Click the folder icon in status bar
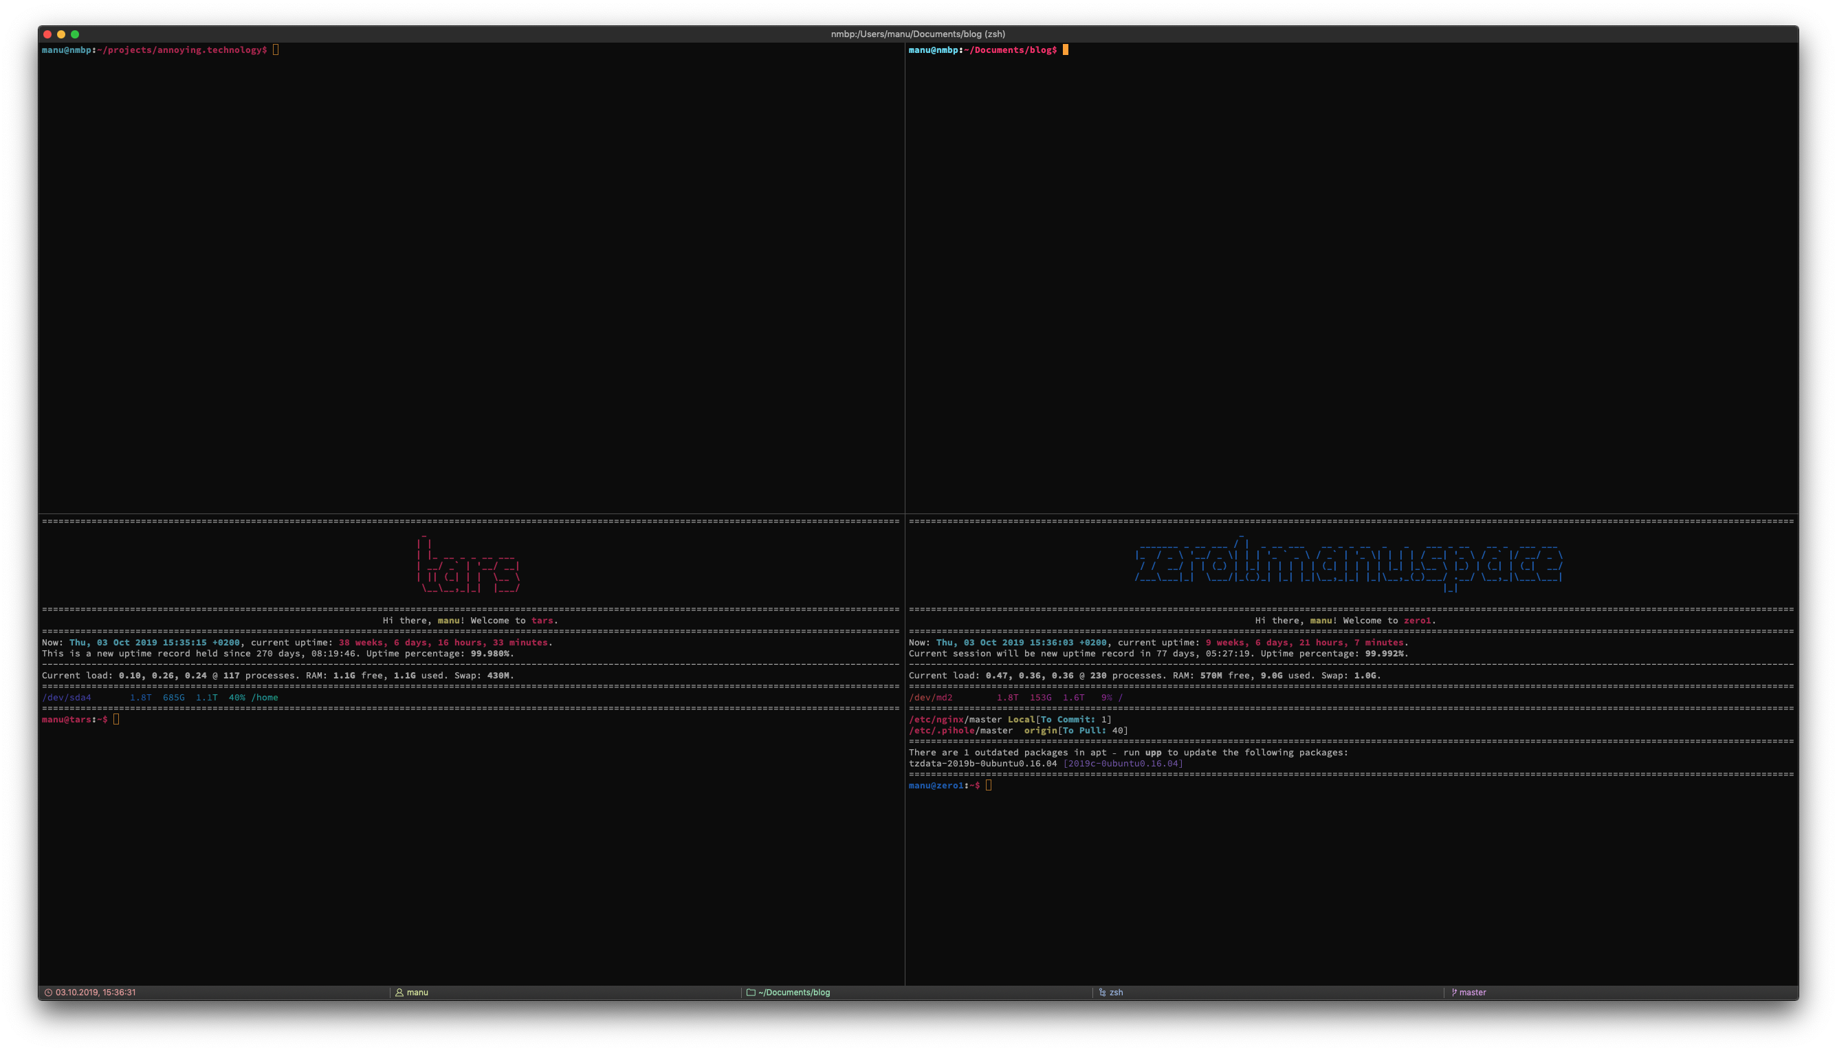 pyautogui.click(x=751, y=993)
